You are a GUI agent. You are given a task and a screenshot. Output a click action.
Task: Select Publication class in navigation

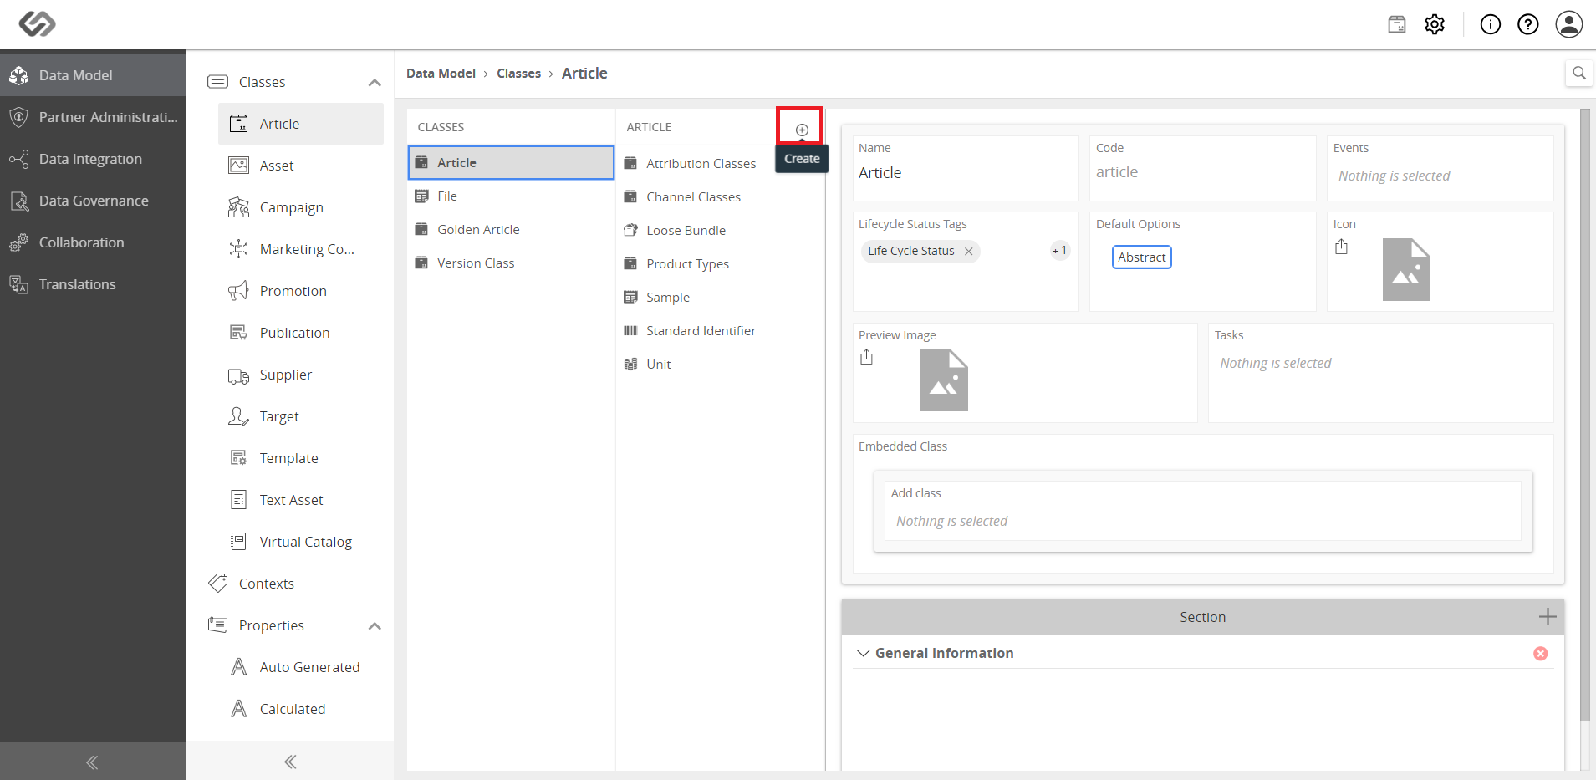[x=301, y=333]
